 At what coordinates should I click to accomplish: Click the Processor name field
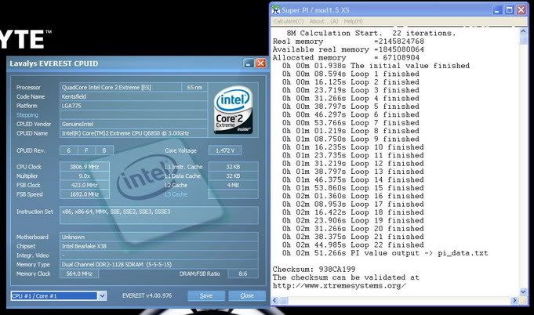(x=121, y=88)
